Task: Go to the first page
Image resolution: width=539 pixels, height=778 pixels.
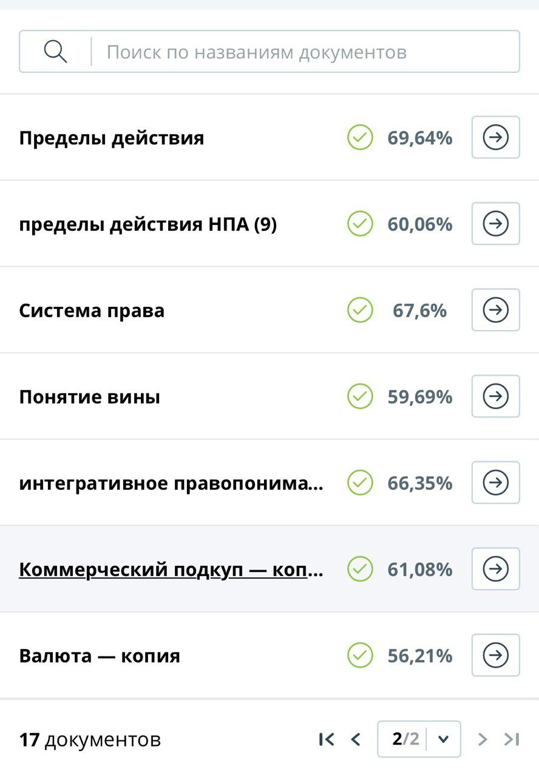Action: tap(326, 739)
